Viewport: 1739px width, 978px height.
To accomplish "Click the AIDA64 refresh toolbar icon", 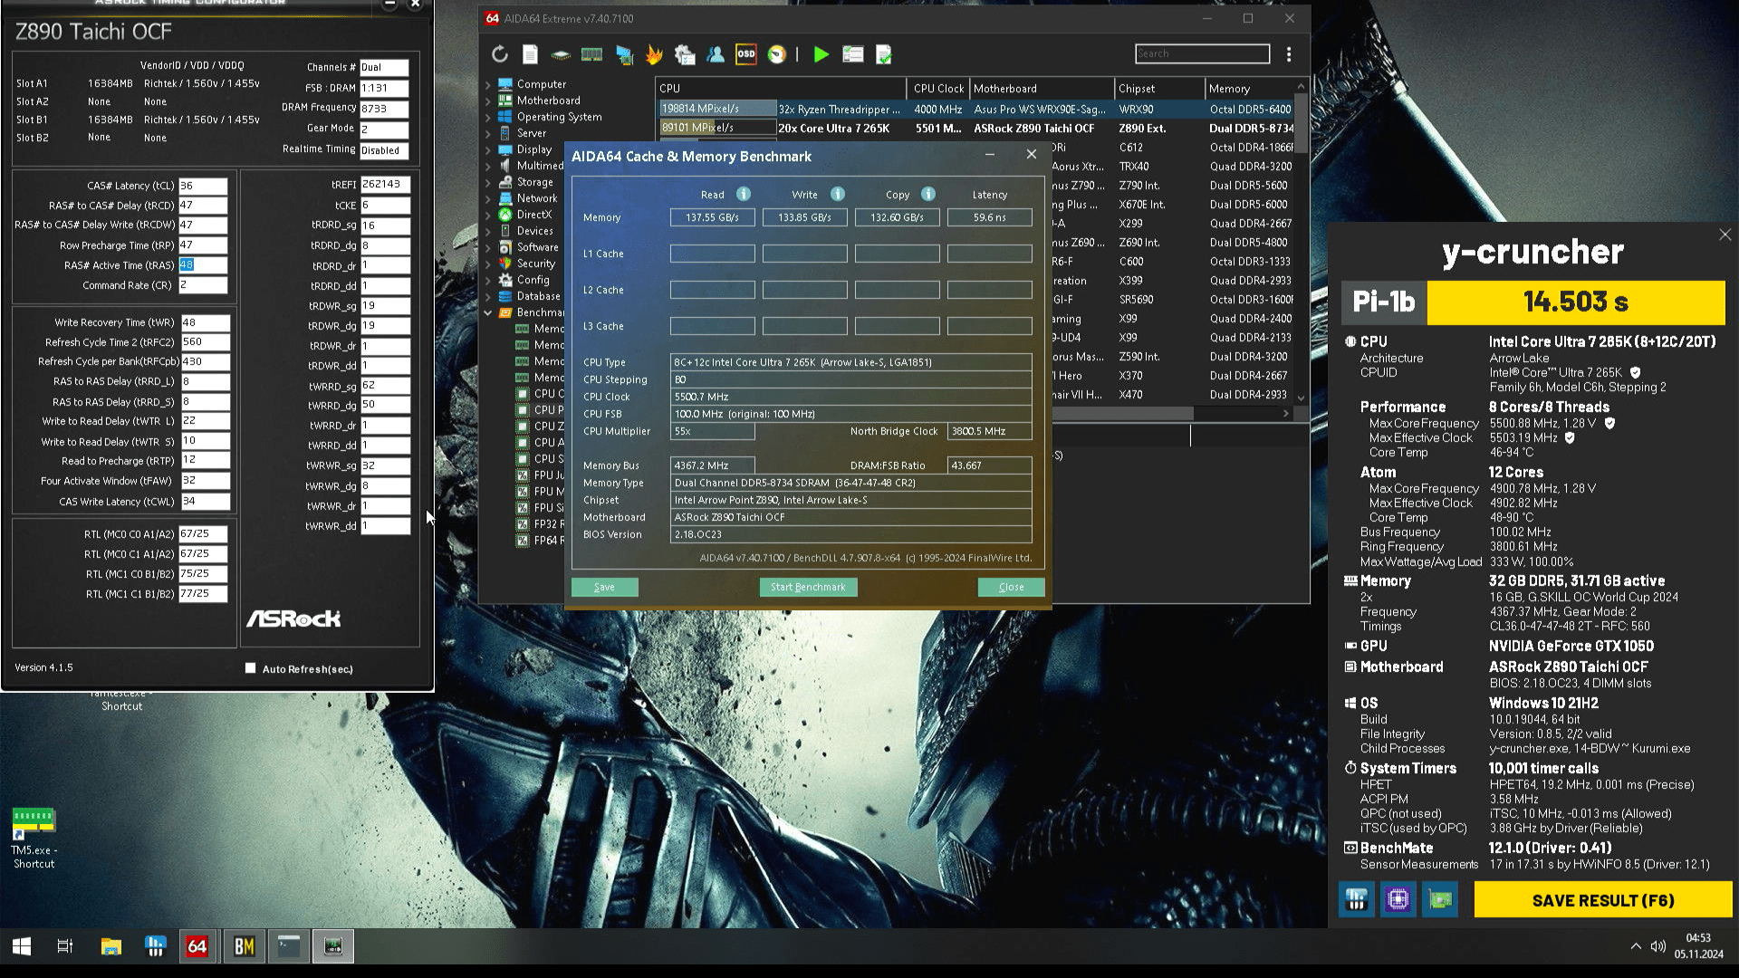I will click(499, 54).
